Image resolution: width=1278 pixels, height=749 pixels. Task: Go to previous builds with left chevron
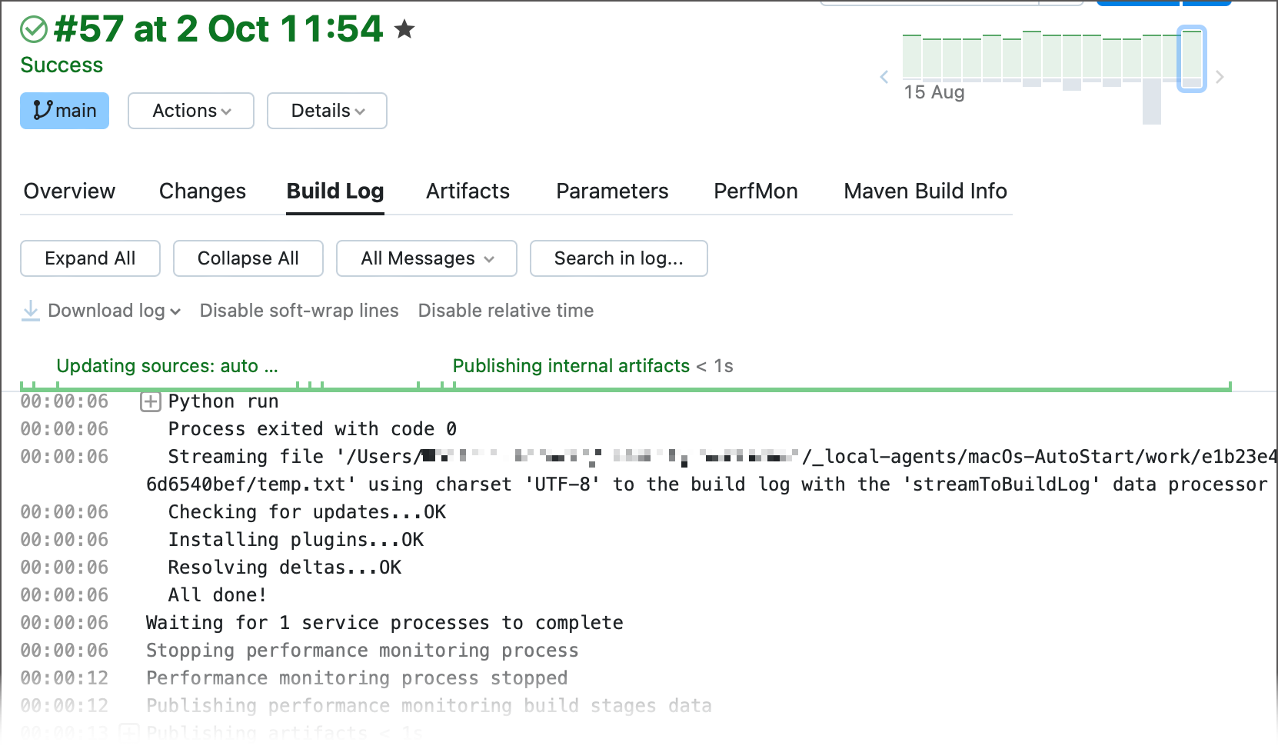(884, 77)
